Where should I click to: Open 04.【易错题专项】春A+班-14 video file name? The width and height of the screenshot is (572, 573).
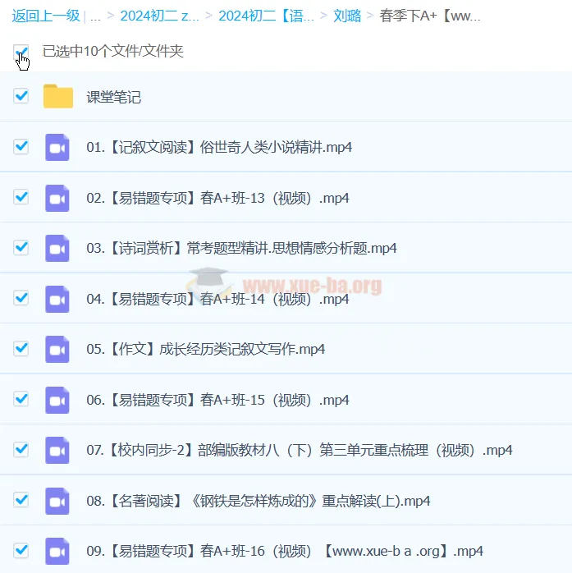tap(217, 299)
